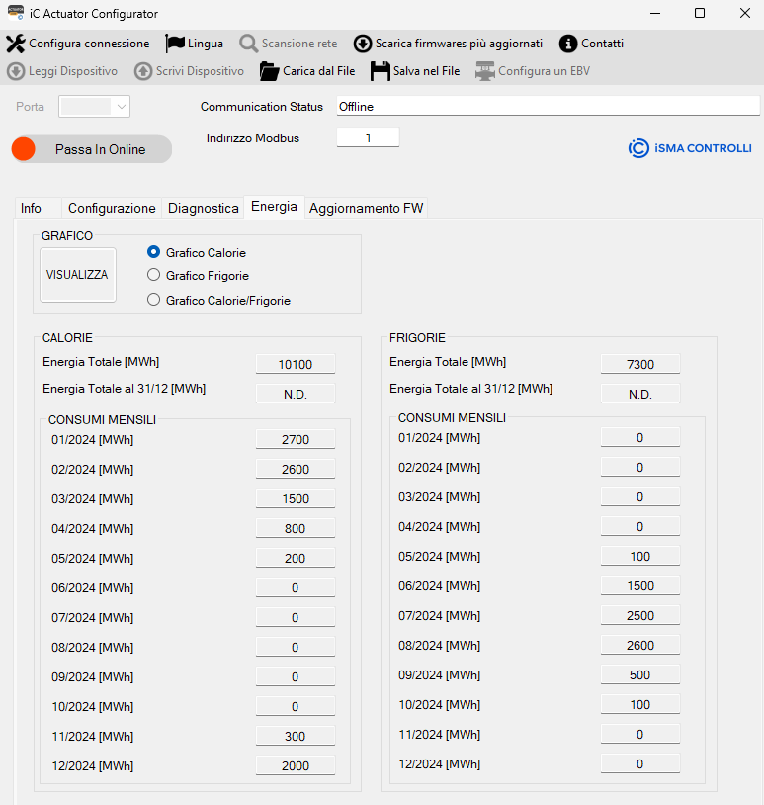
Task: Select the Grafico Calorie radio button
Action: (153, 252)
